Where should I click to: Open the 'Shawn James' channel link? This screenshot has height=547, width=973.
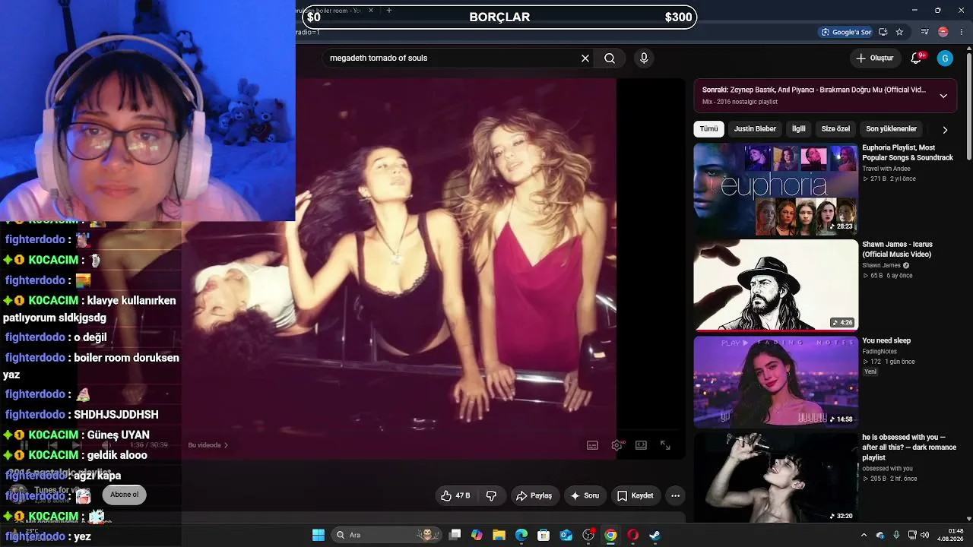(881, 266)
